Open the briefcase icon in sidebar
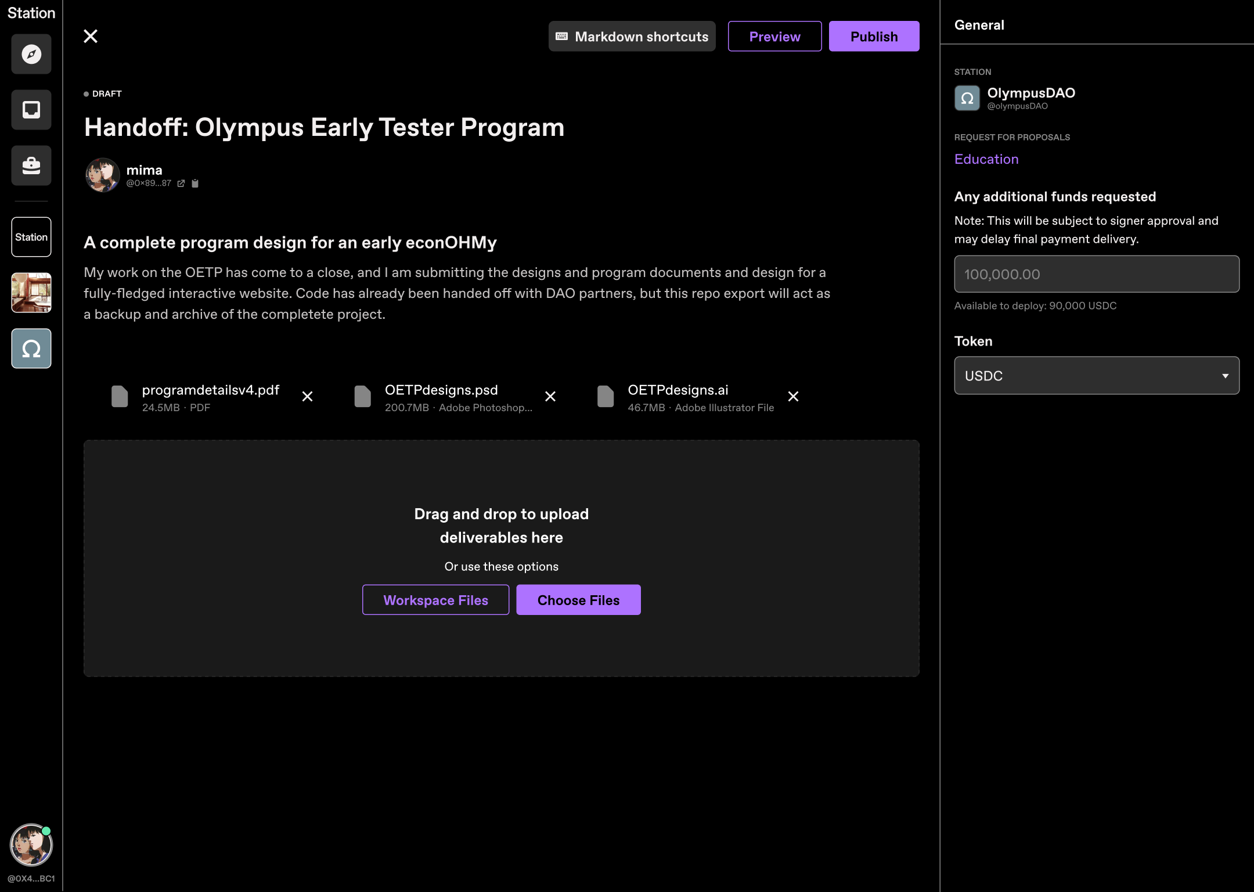This screenshot has height=892, width=1254. [x=31, y=166]
